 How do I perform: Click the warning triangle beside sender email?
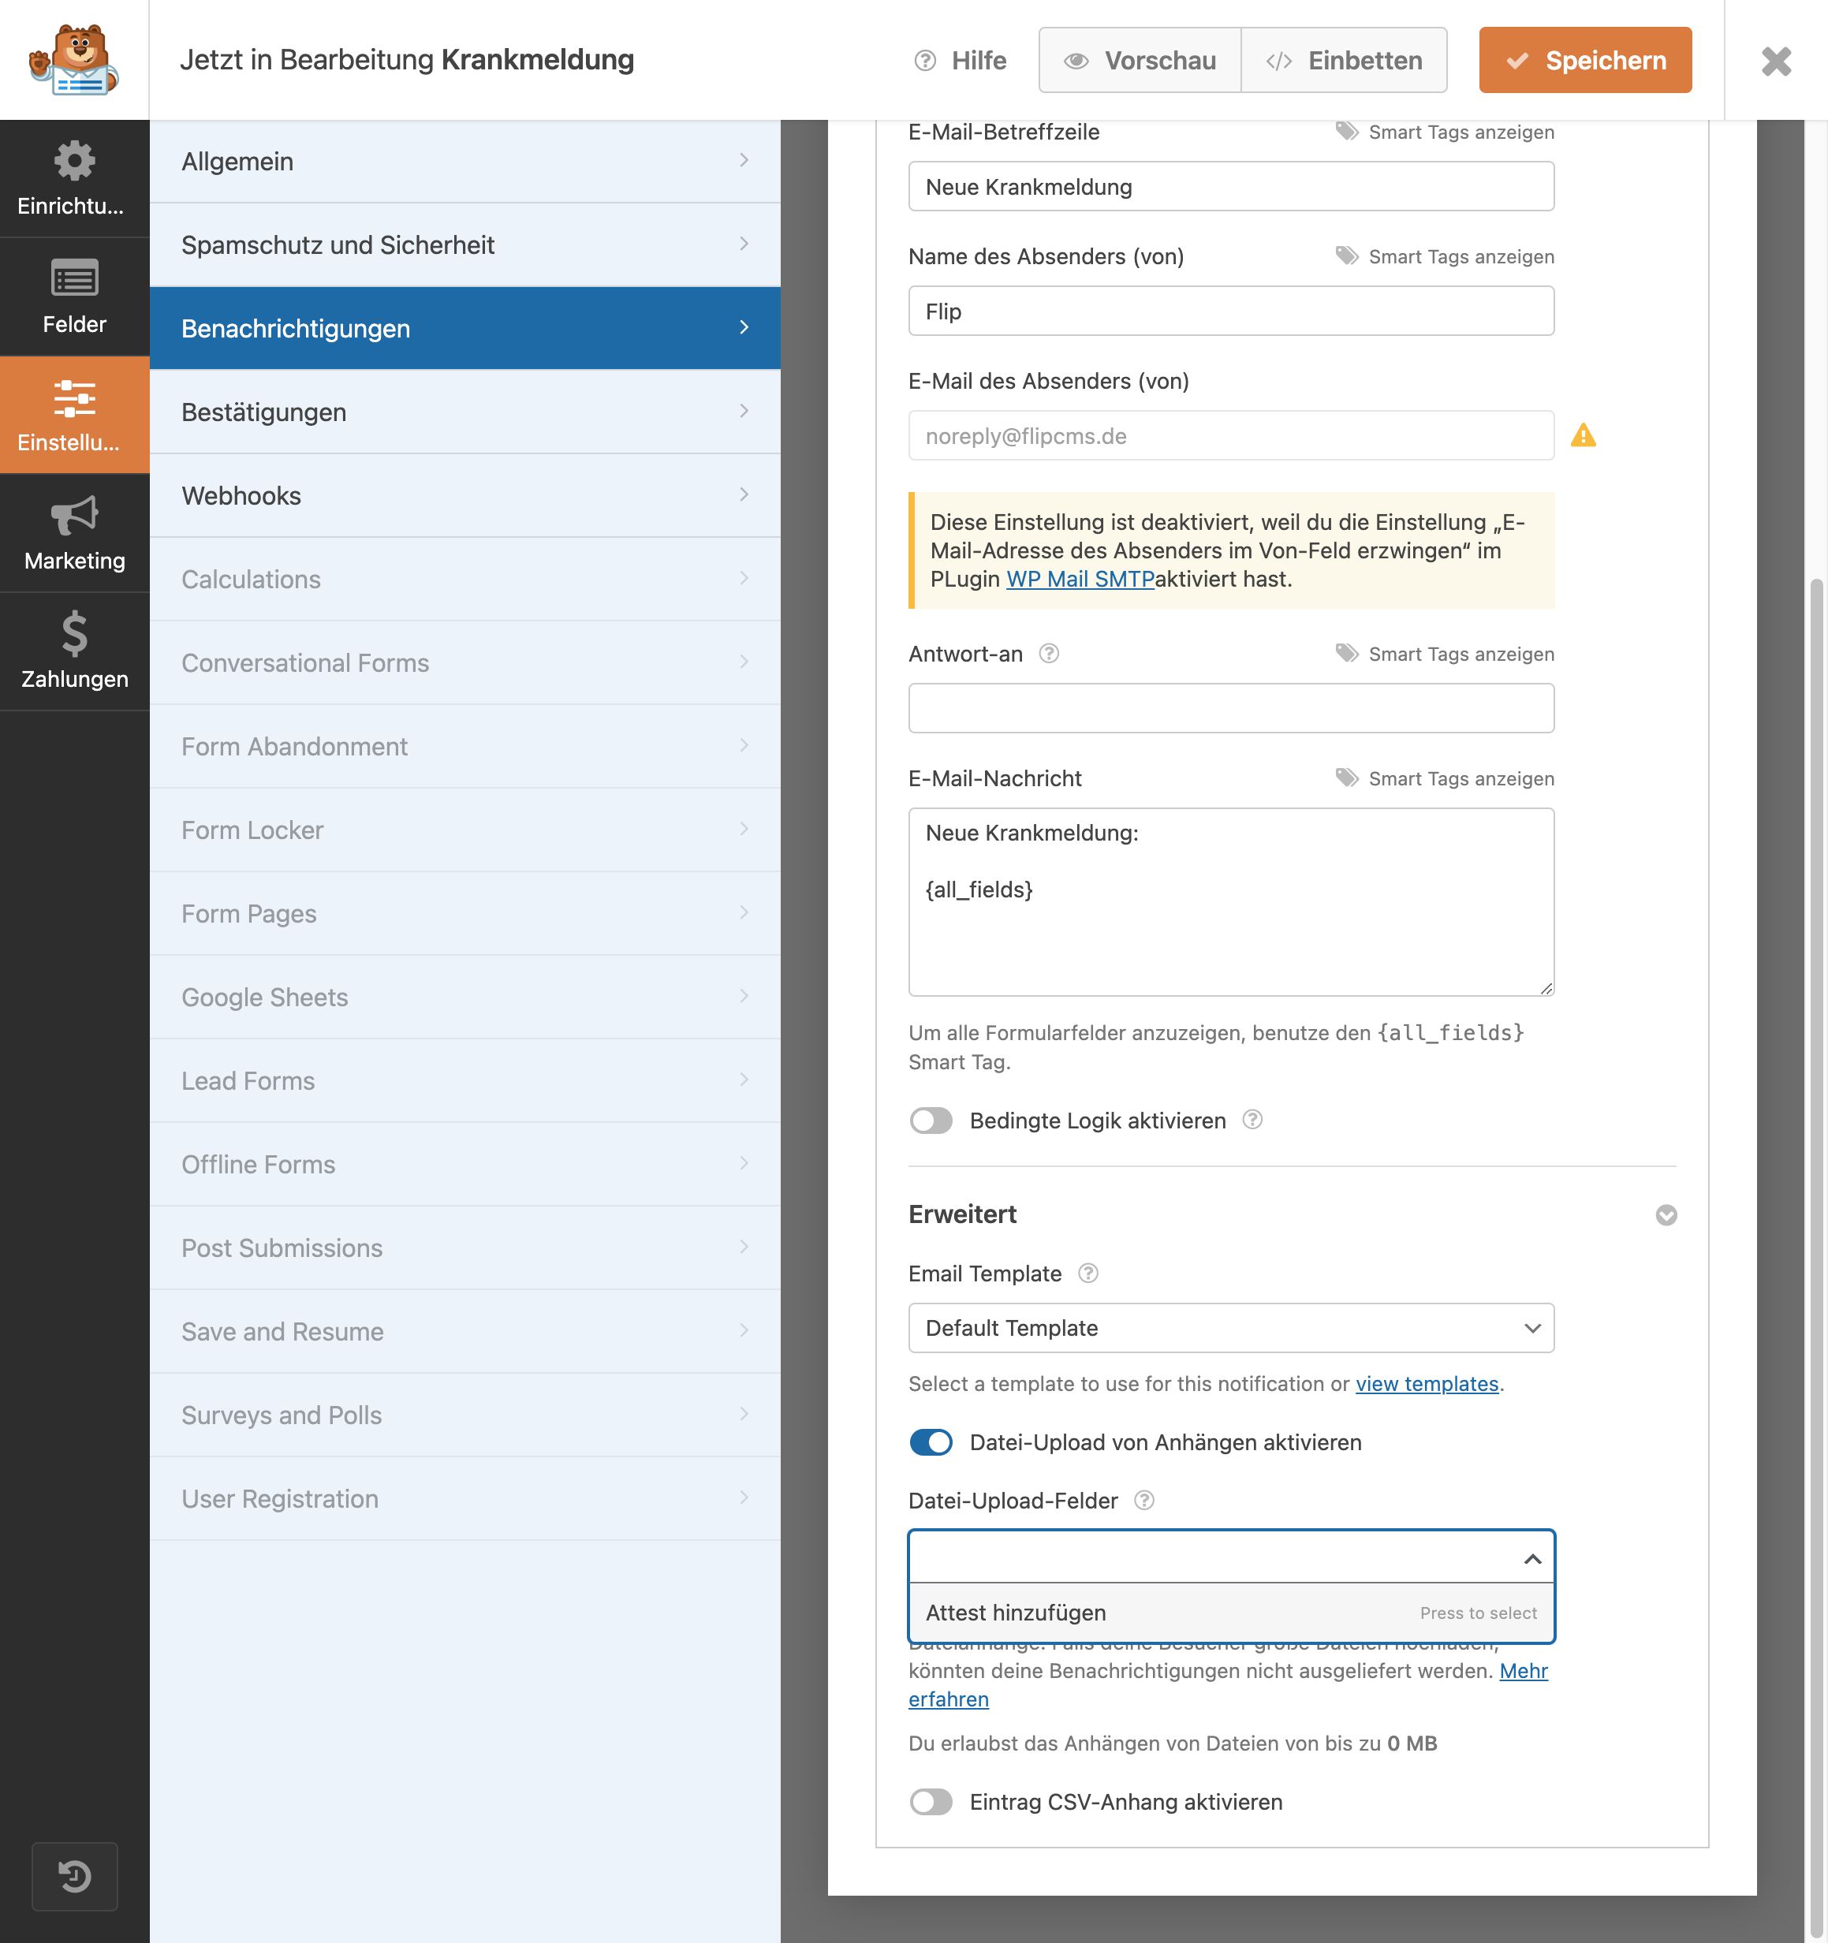(x=1583, y=435)
